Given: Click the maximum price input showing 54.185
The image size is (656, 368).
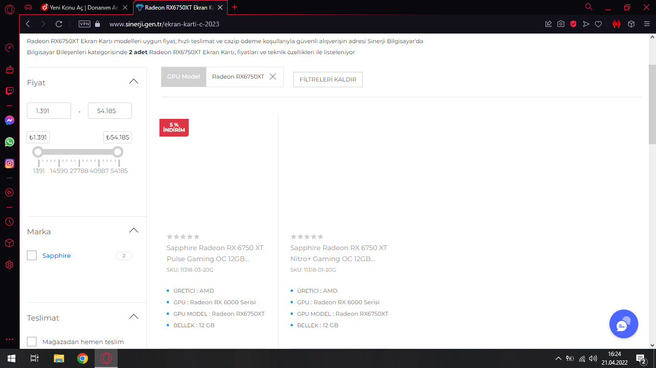Looking at the screenshot, I should pos(110,111).
